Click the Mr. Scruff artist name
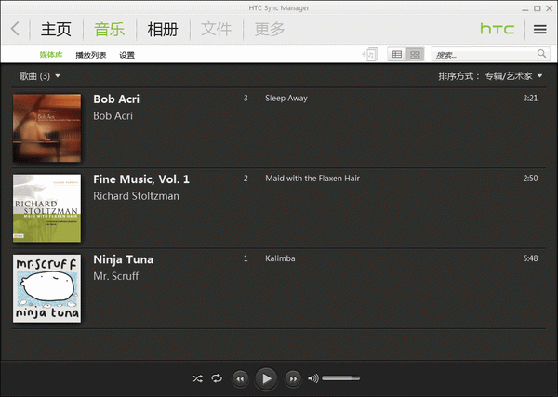Screen dimensions: 558x397 click(116, 276)
